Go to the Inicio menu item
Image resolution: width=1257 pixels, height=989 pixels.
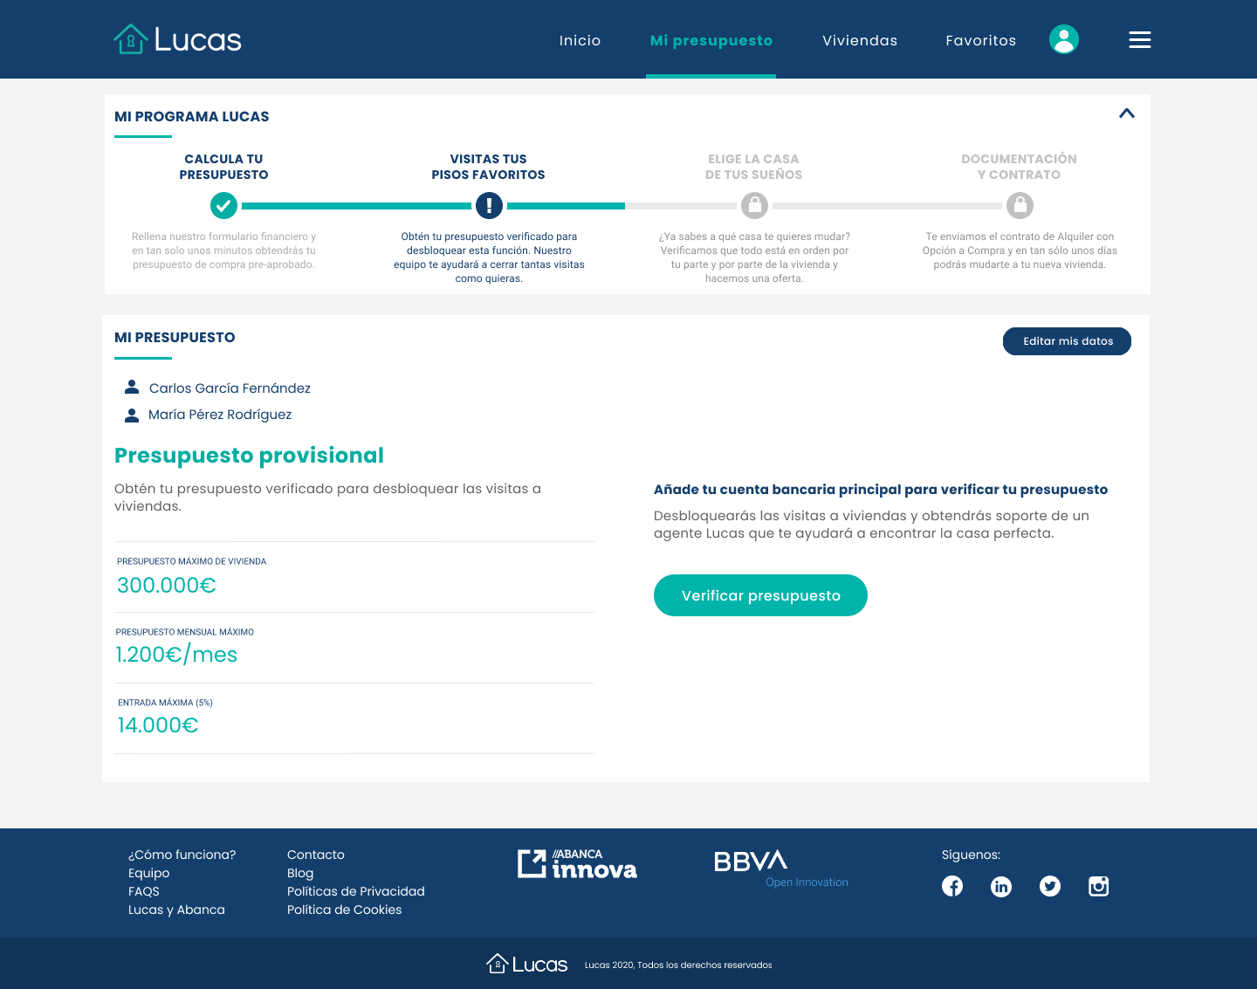[x=580, y=40]
